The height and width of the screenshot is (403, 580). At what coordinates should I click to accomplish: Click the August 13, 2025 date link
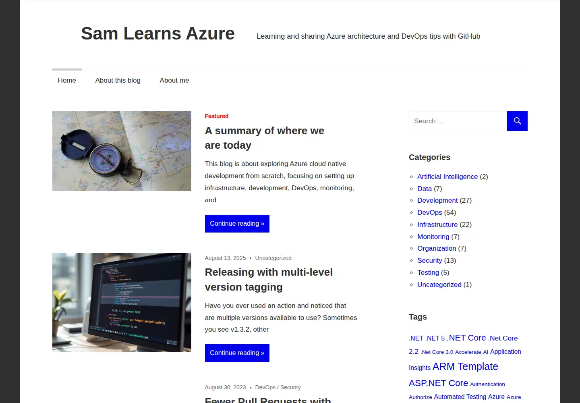click(x=225, y=258)
